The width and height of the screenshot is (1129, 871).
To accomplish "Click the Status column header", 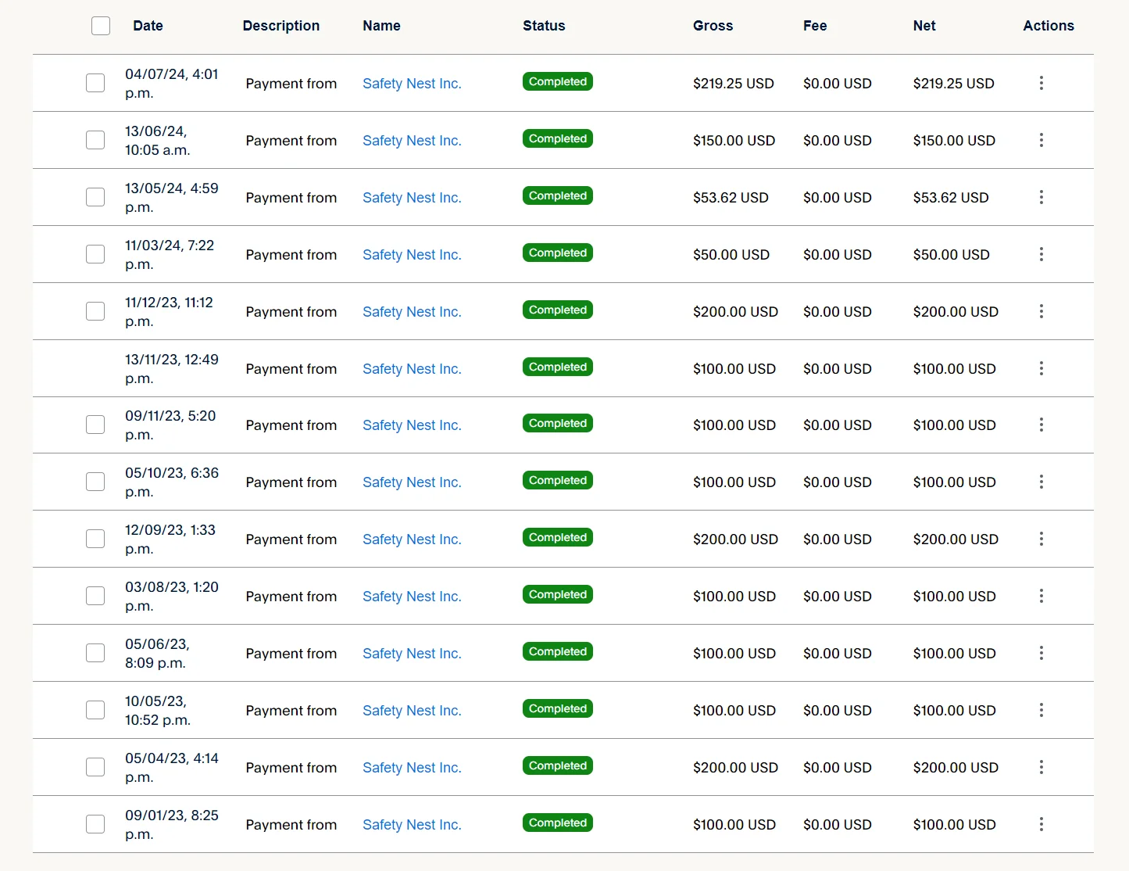I will pos(544,26).
